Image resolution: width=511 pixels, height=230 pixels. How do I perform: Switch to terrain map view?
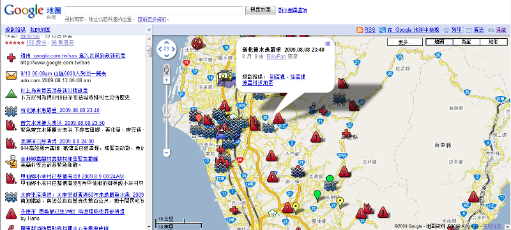click(493, 42)
